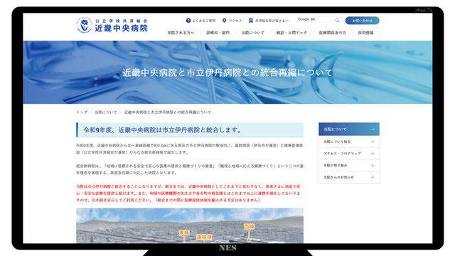The width and height of the screenshot is (455, 256).
Task: Open the 健診・人間ドック navigation menu
Action: (291, 33)
